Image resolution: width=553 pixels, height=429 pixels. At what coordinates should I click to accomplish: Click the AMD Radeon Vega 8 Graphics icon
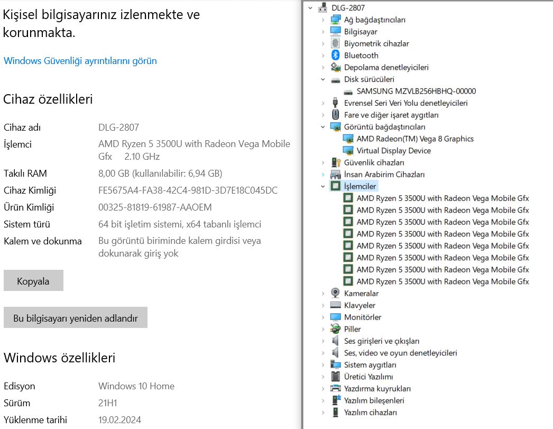[x=348, y=139]
